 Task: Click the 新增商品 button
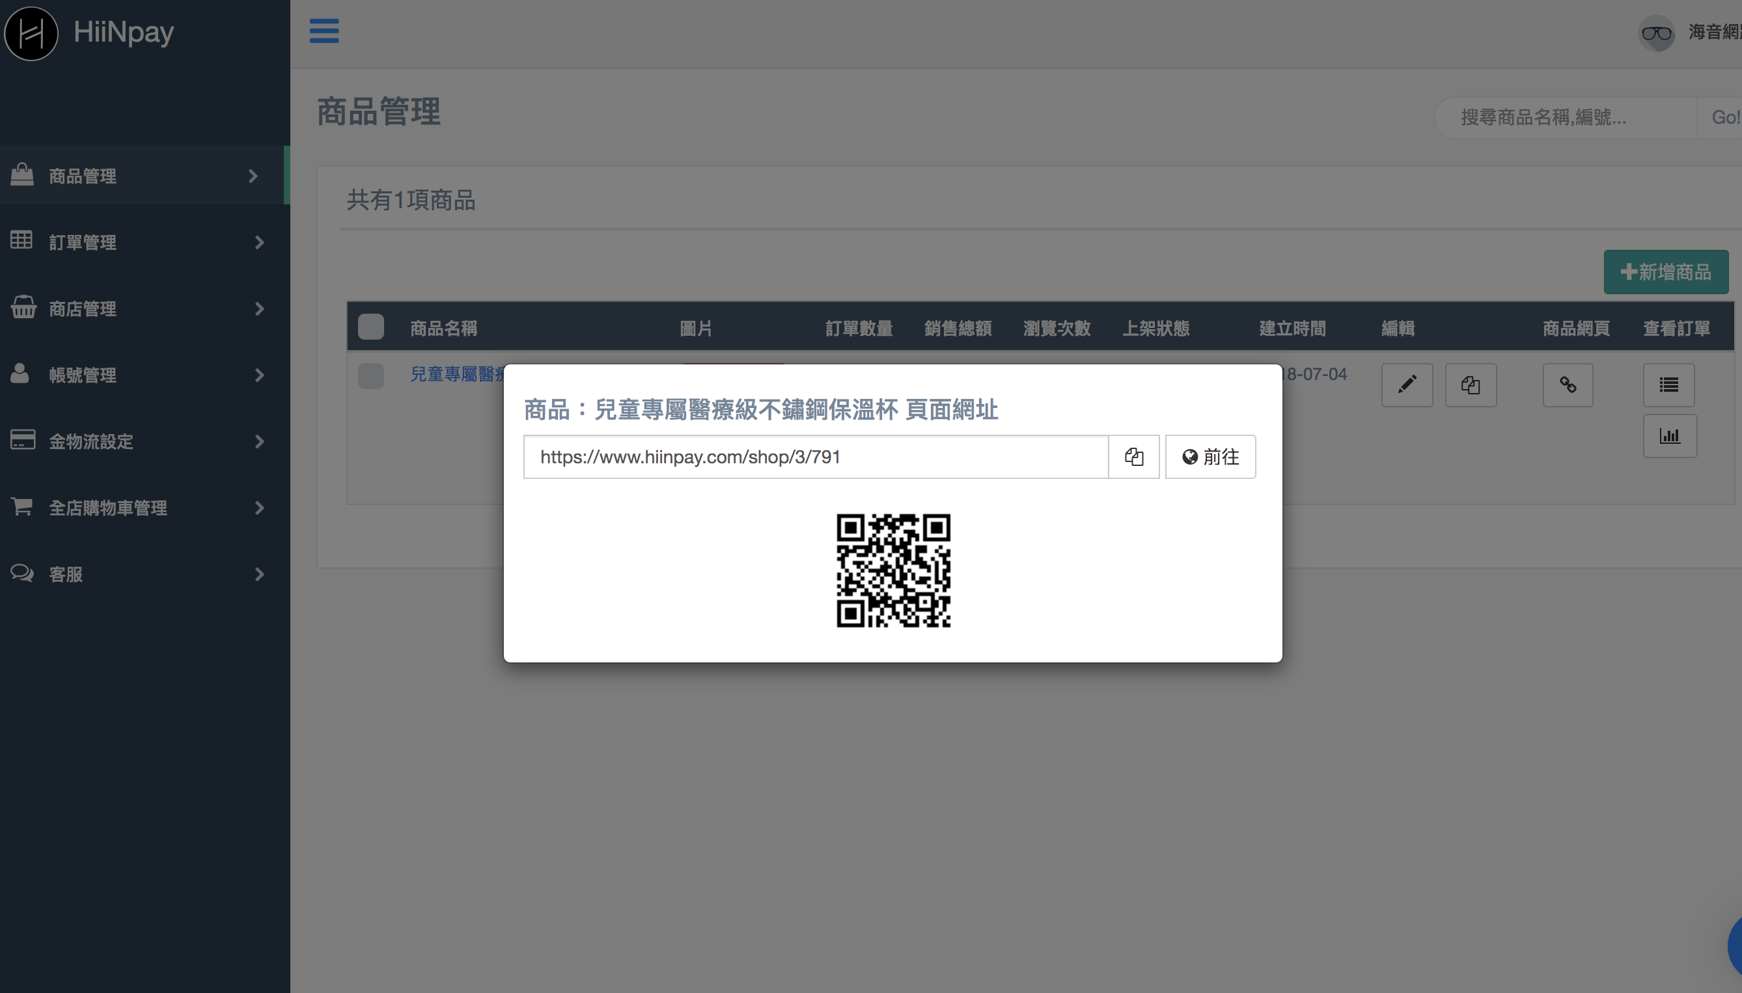(x=1666, y=272)
